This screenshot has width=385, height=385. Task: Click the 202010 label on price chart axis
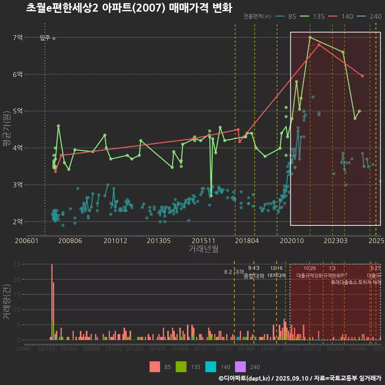(292, 241)
